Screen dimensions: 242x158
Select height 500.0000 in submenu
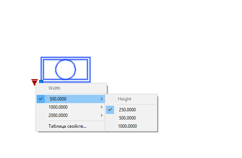(x=131, y=118)
